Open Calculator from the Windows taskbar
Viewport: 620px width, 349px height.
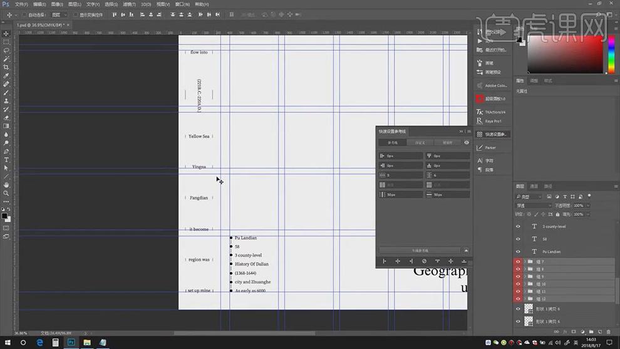coord(55,342)
